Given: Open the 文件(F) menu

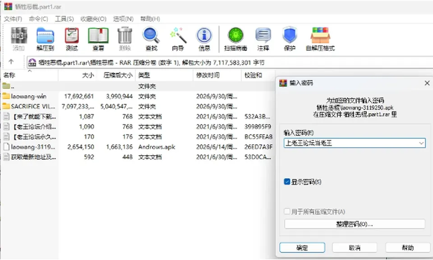Looking at the screenshot, I should point(13,19).
